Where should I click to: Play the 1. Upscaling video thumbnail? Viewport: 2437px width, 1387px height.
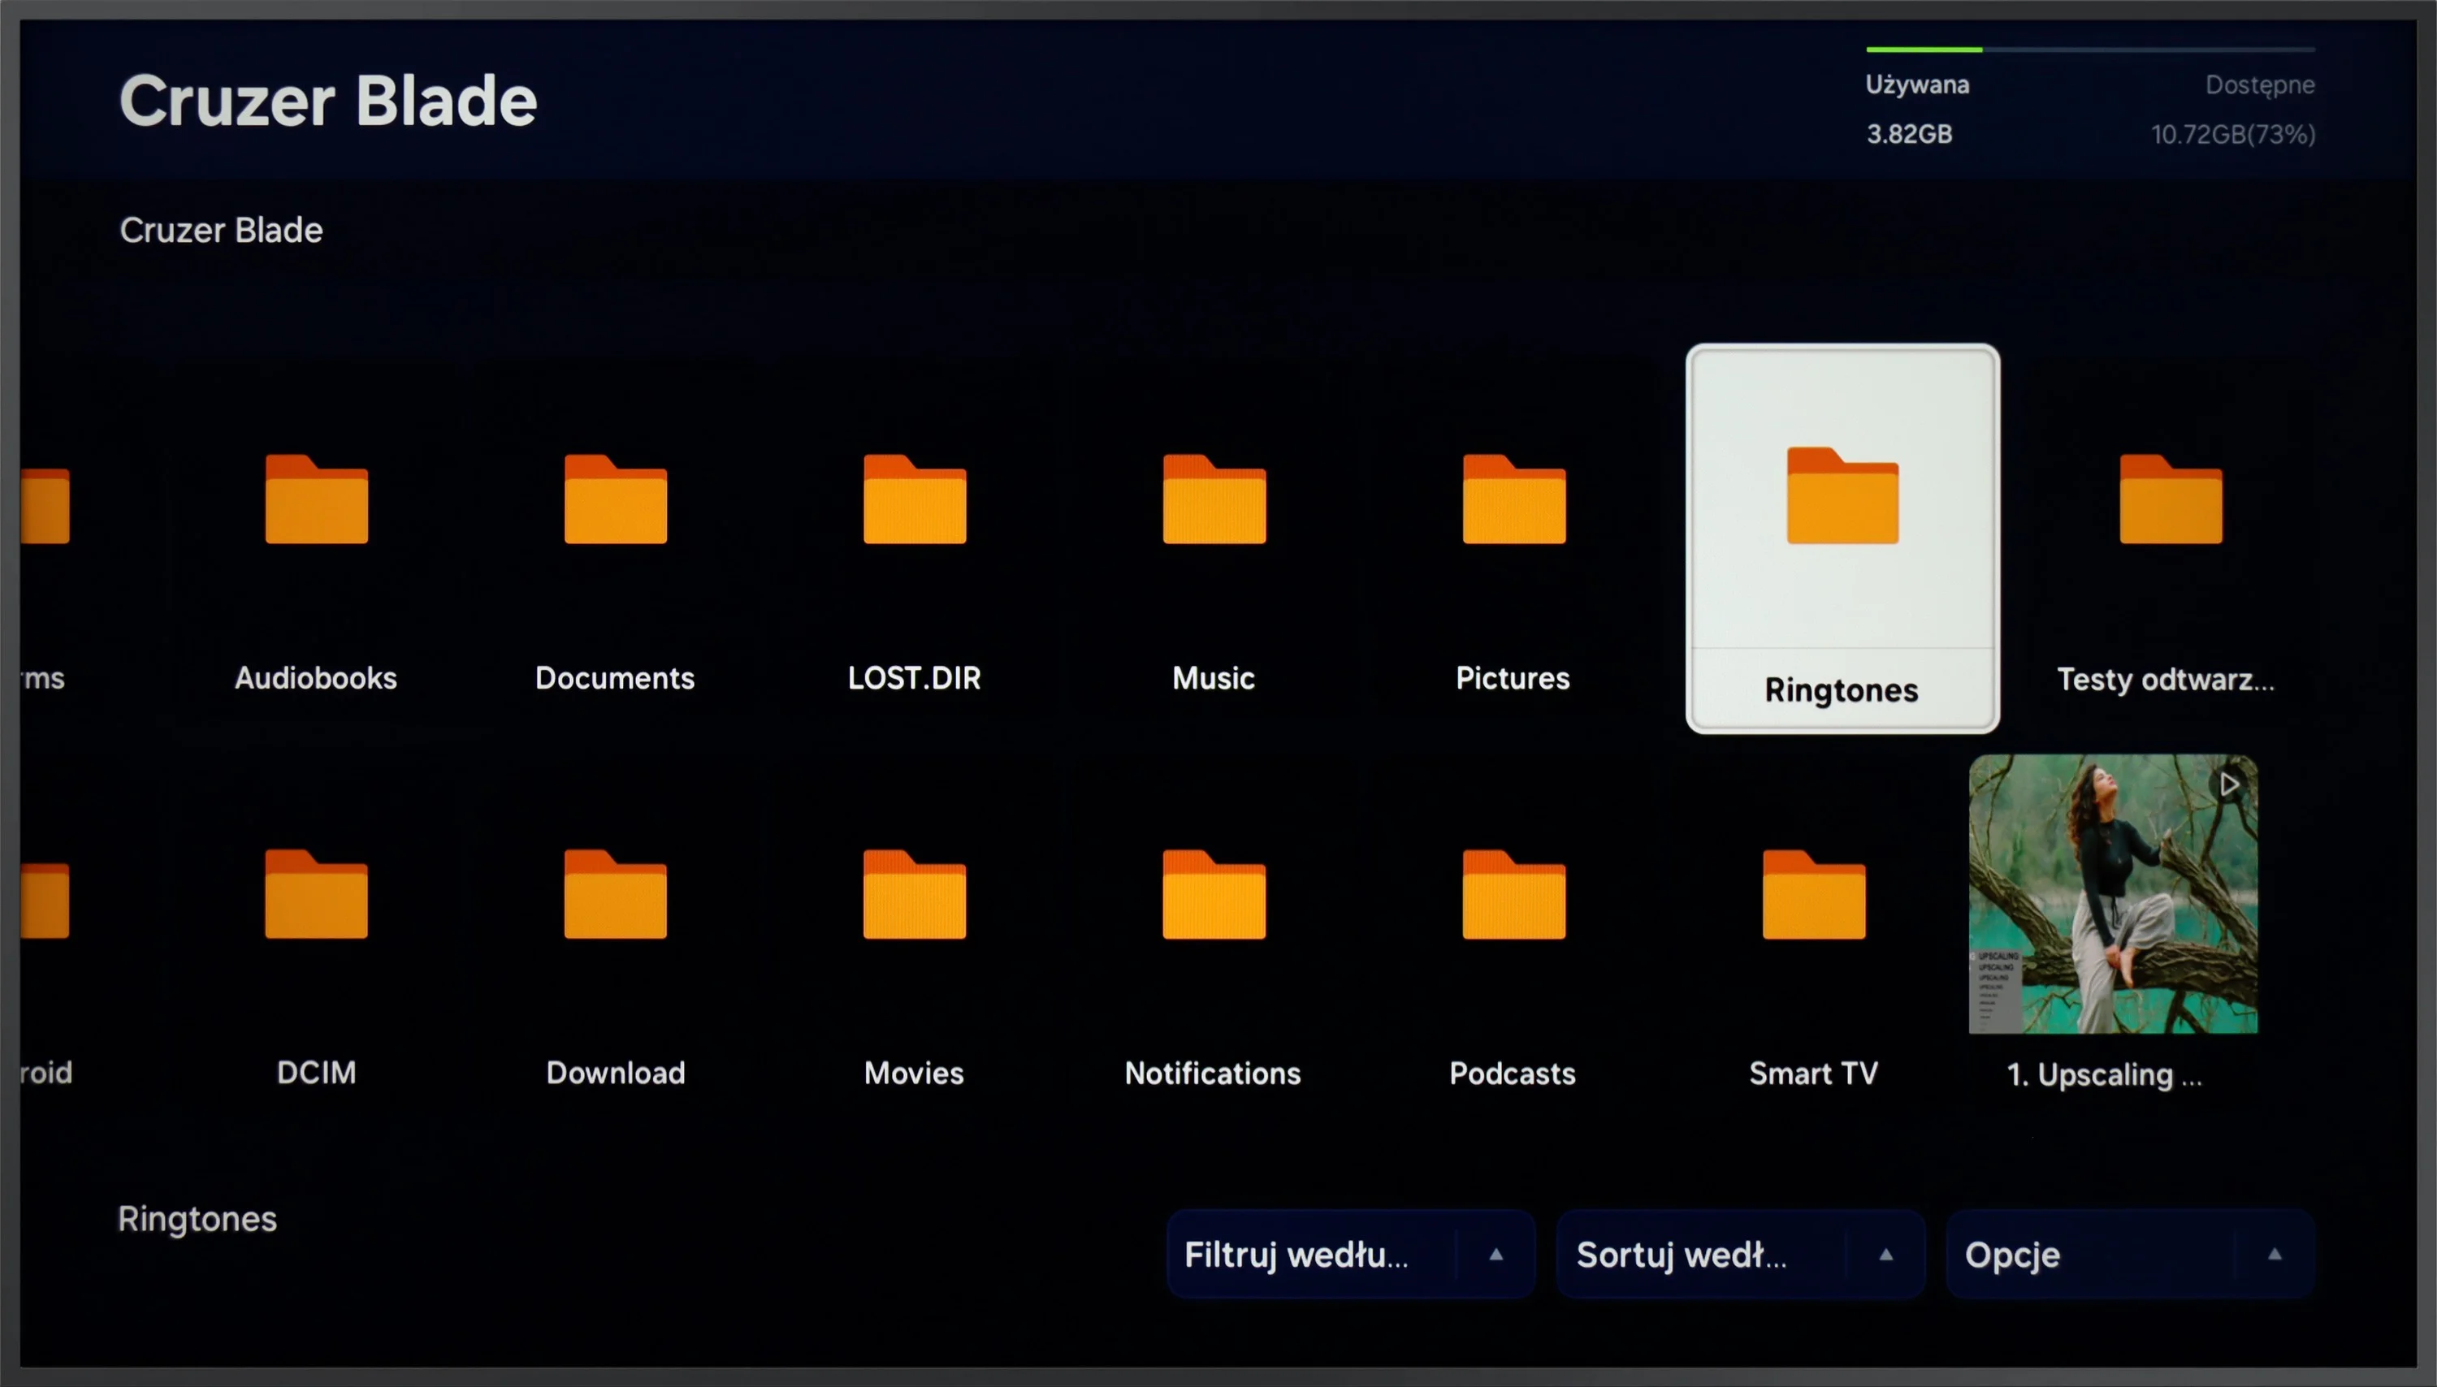2113,895
